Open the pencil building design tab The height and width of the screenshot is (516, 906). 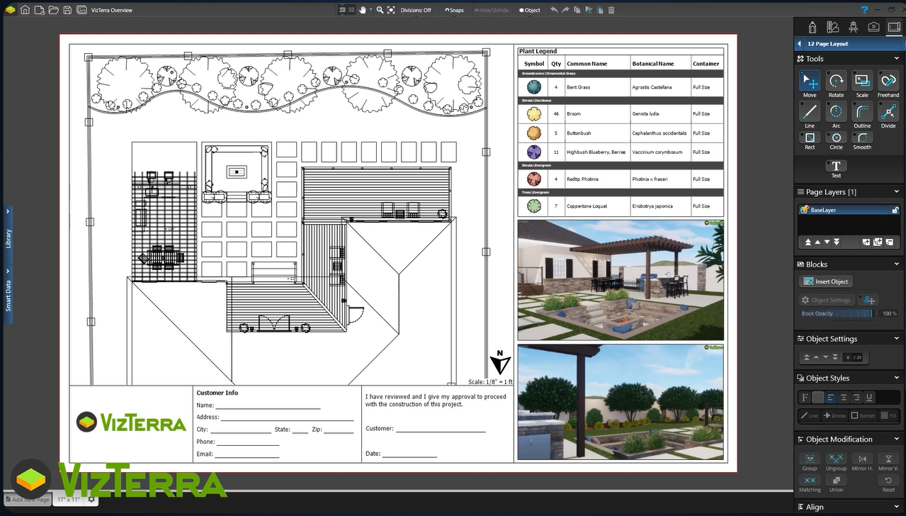(x=812, y=27)
